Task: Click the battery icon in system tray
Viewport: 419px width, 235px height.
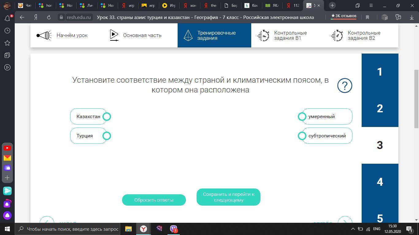Action: [x=360, y=229]
